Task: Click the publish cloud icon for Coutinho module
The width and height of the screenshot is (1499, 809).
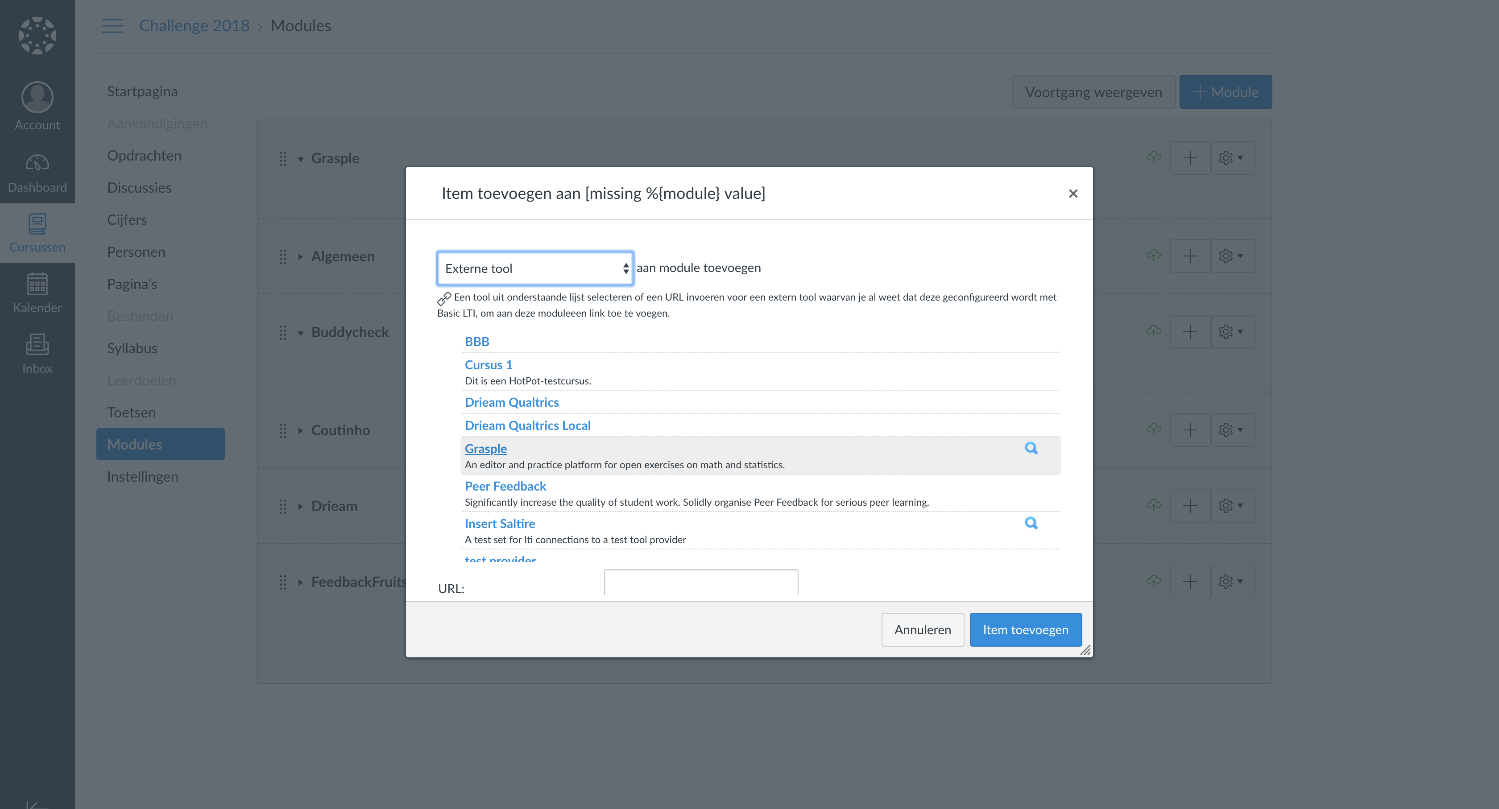Action: click(1153, 429)
